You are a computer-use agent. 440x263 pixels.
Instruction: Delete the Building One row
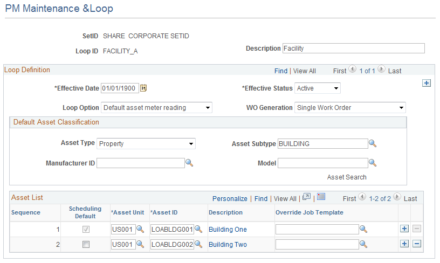(417, 229)
